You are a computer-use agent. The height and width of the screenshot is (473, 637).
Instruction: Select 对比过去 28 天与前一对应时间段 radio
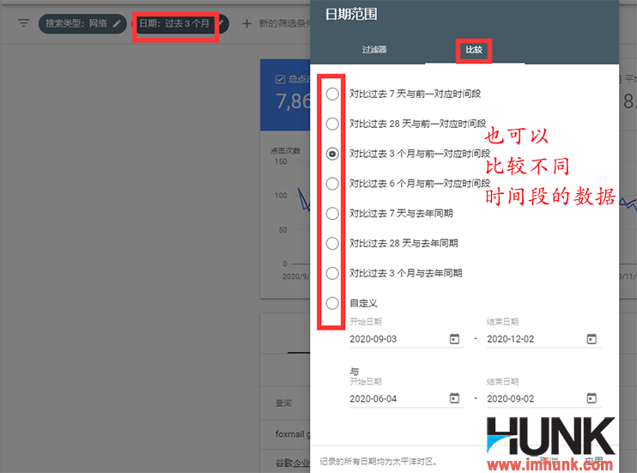click(332, 124)
